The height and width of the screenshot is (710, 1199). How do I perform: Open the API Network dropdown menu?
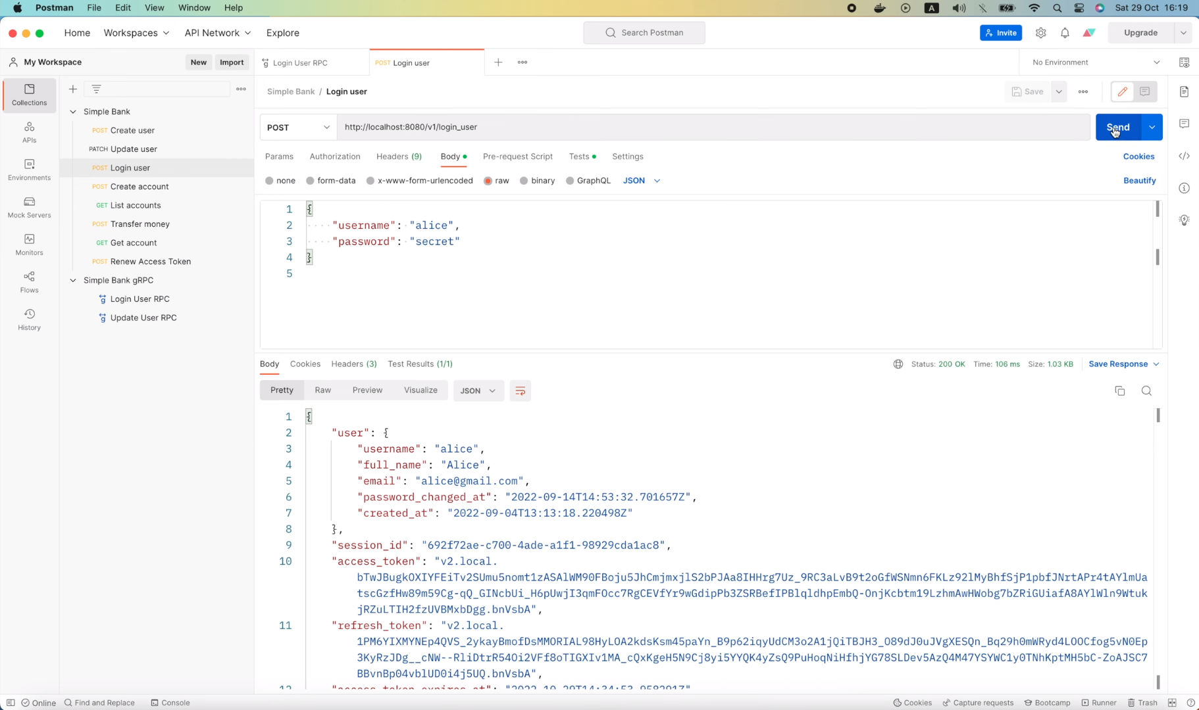pos(217,33)
